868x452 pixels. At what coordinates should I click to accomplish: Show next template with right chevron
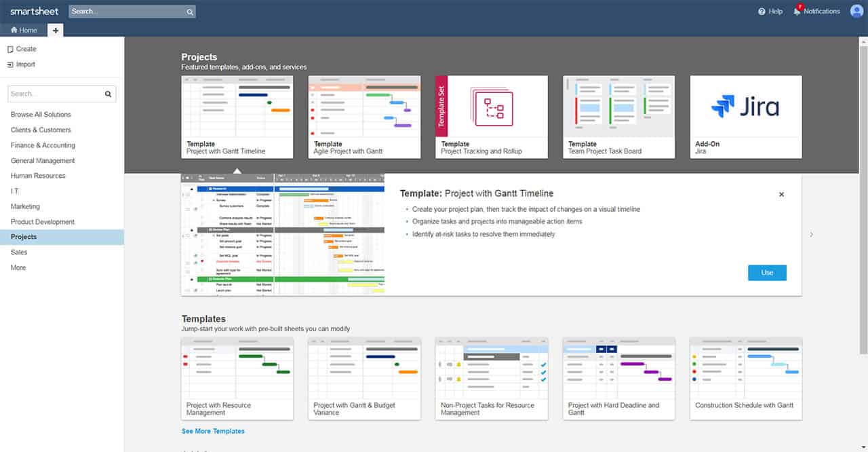pyautogui.click(x=812, y=235)
